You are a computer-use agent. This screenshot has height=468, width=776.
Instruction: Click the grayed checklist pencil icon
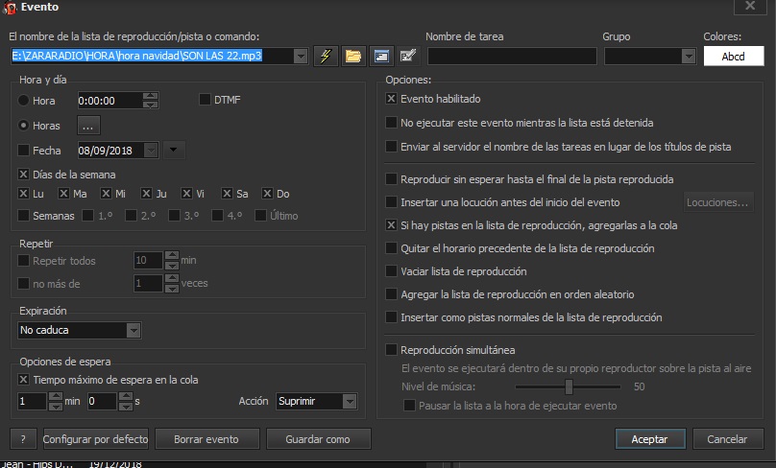[x=408, y=56]
